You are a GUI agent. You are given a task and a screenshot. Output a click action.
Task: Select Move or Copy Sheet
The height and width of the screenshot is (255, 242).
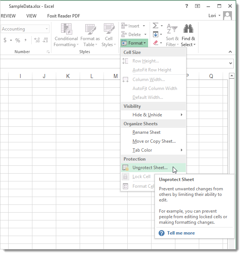pyautogui.click(x=153, y=141)
